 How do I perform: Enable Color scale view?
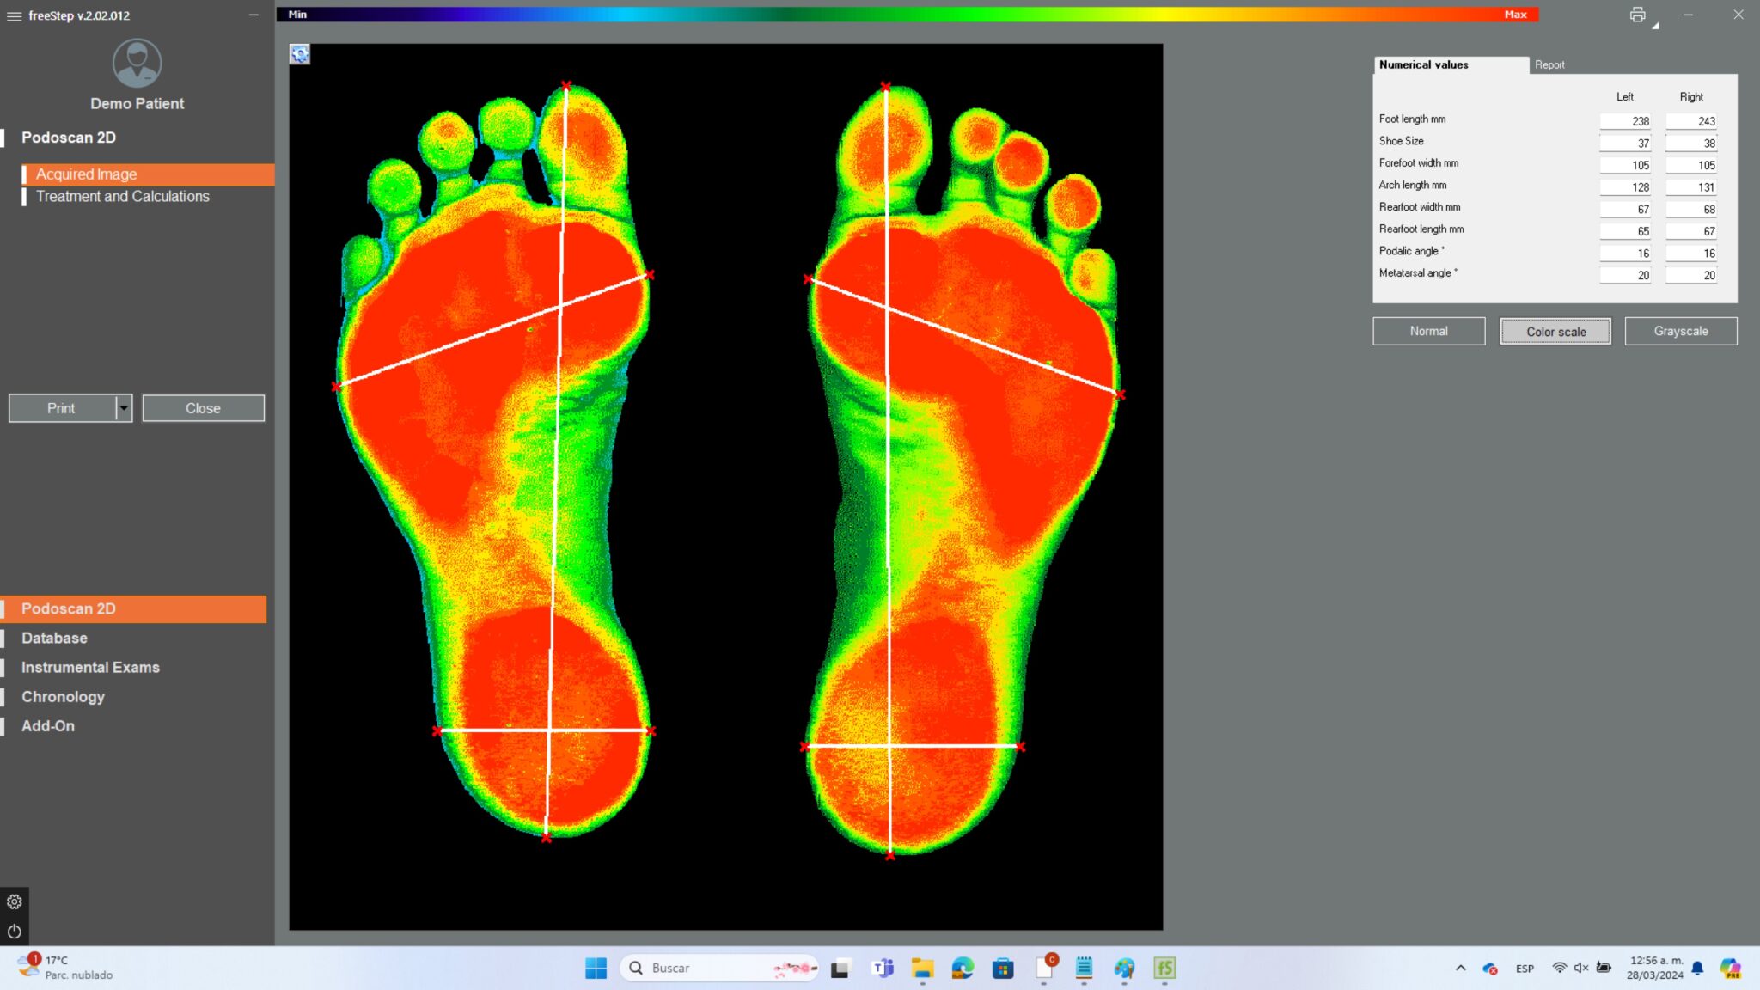pos(1555,331)
